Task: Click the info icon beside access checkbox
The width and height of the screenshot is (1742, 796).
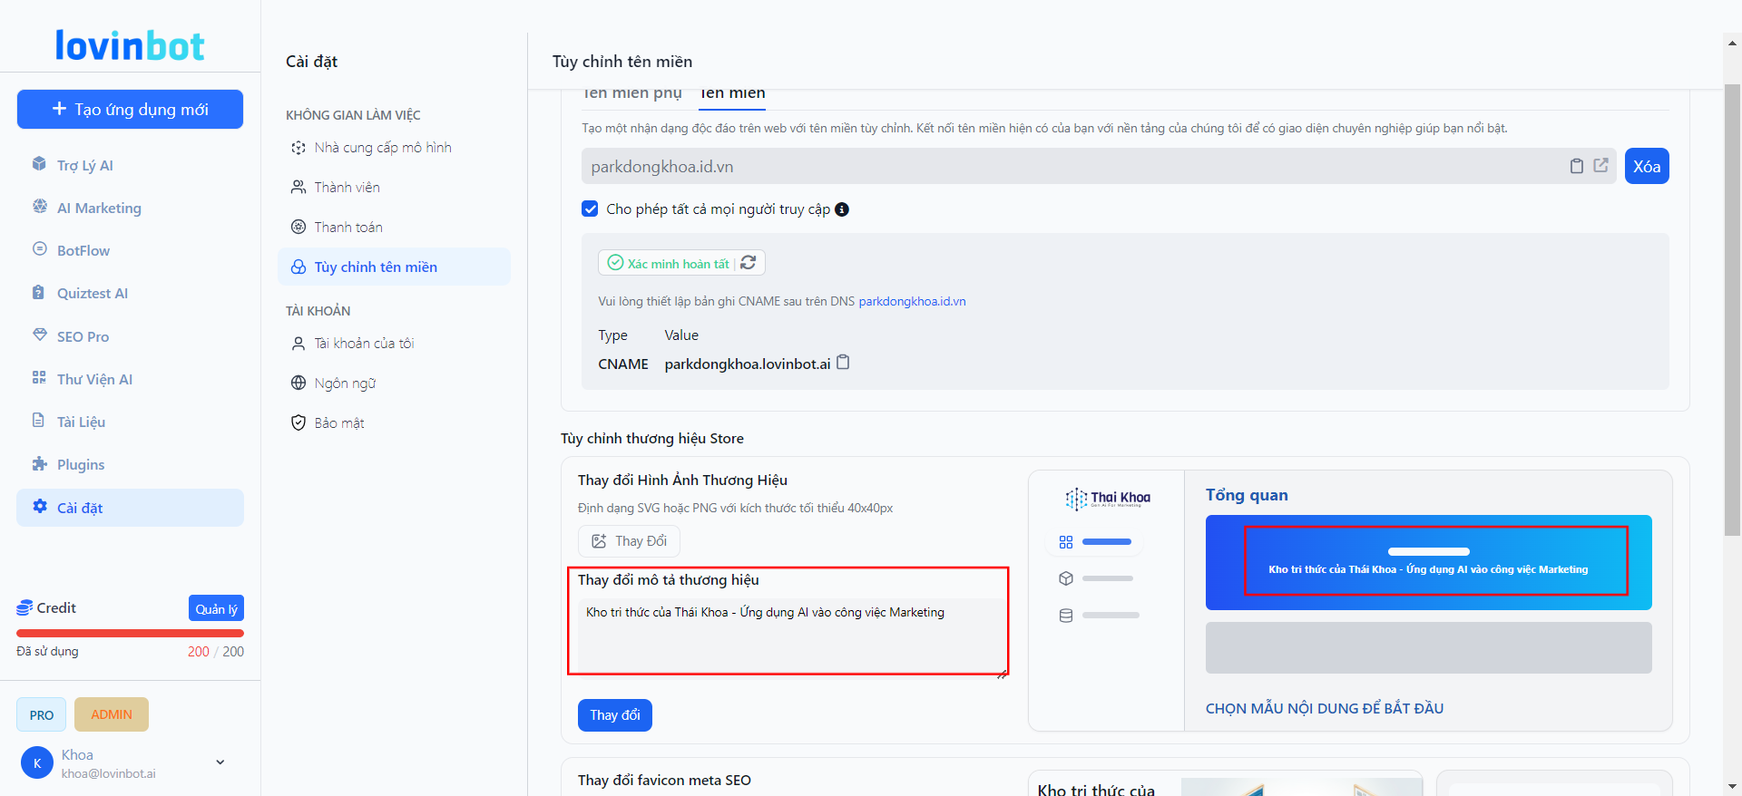Action: [x=842, y=209]
